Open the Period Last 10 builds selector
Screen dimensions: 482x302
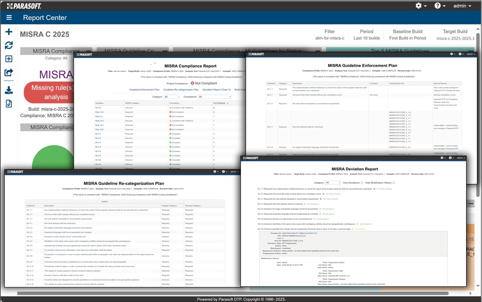pyautogui.click(x=366, y=35)
